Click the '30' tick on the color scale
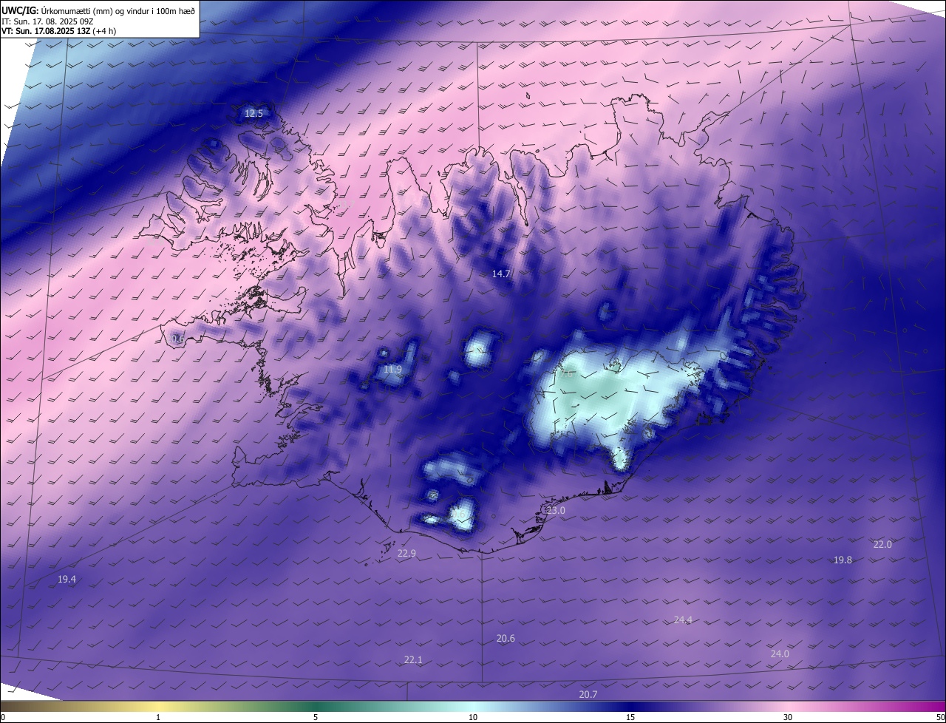This screenshot has width=946, height=723. point(788,717)
